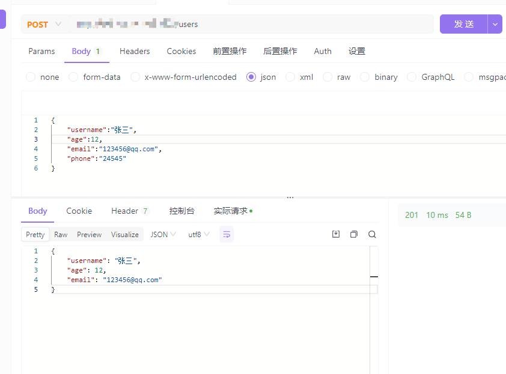Click the 201 status code

tap(412, 215)
